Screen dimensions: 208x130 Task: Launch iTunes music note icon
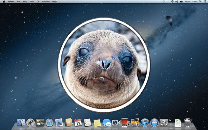tap(145, 123)
